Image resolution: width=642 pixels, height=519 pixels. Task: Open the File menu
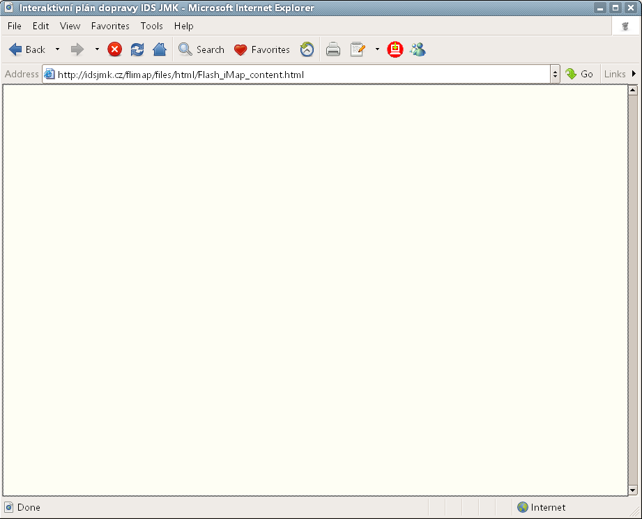click(15, 26)
